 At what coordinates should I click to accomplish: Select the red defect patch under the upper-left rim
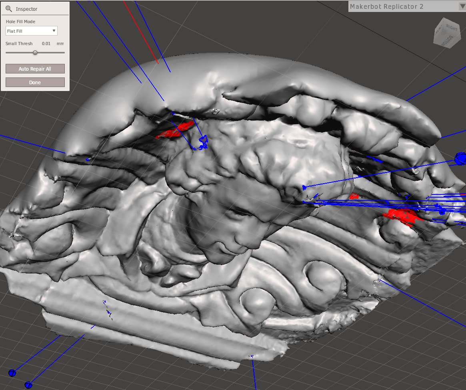coord(176,131)
